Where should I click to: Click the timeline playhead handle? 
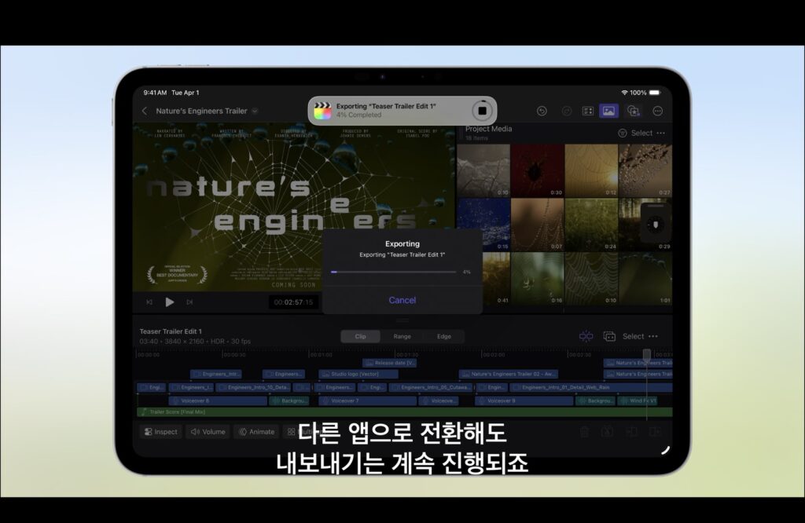click(x=647, y=354)
